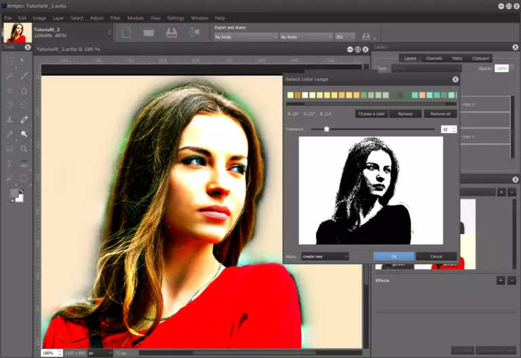Click the new document icon in toolbar
Image resolution: width=521 pixels, height=358 pixels.
[x=126, y=33]
